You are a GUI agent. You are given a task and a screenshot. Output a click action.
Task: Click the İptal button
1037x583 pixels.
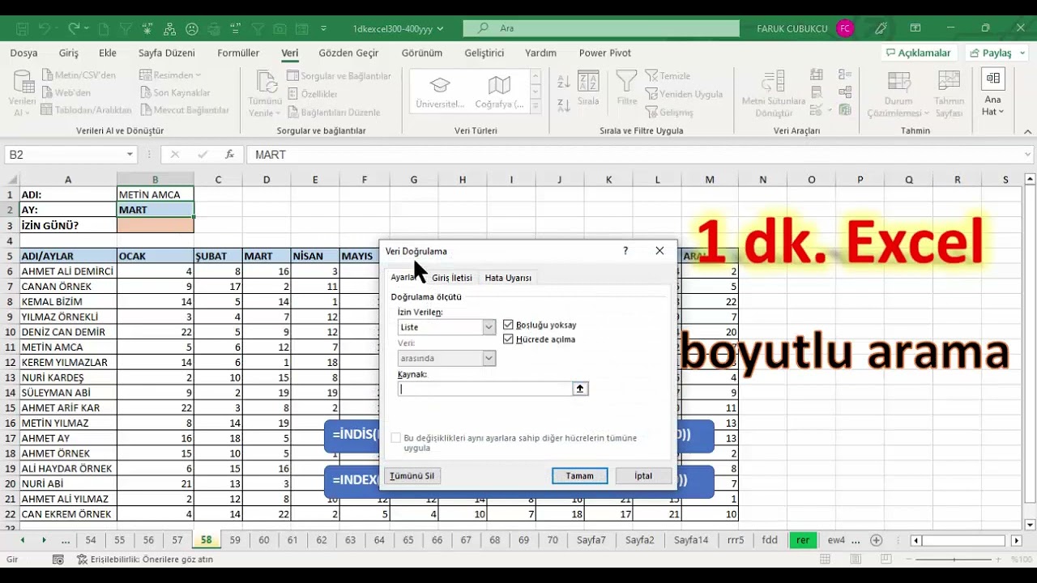643,476
